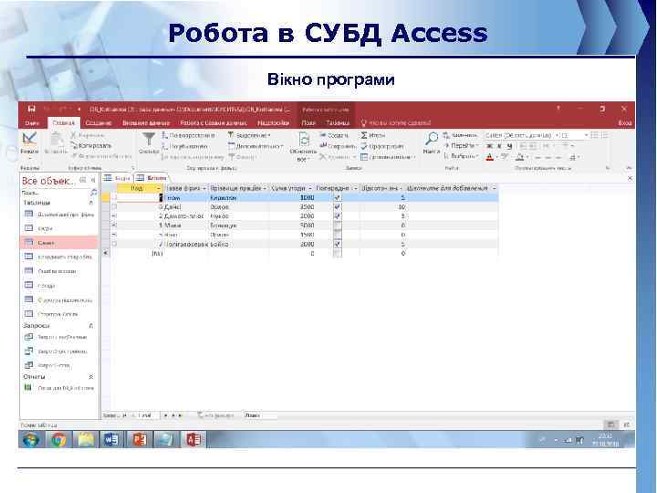Click Дополнительно in the Записи group
The height and width of the screenshot is (493, 657).
[x=388, y=157]
